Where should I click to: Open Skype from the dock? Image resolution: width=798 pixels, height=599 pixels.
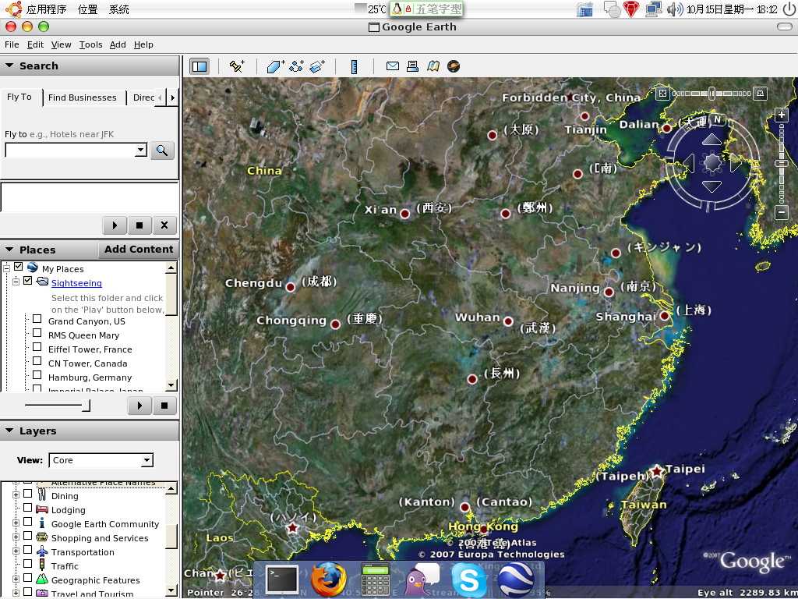coord(468,580)
